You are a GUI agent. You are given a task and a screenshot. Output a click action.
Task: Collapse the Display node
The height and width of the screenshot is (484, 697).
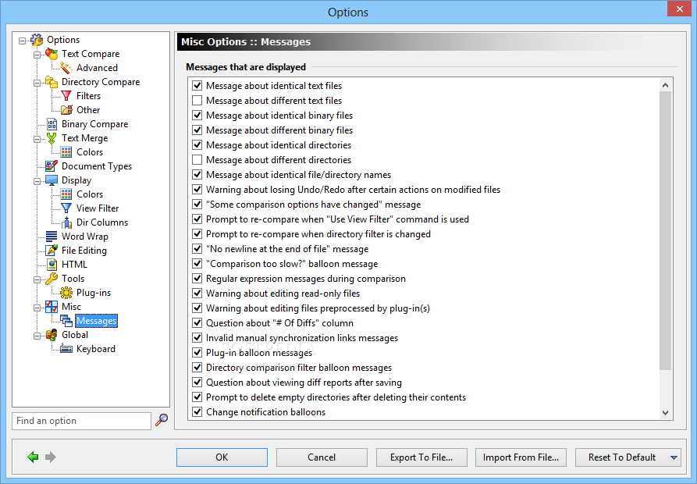pyautogui.click(x=37, y=181)
